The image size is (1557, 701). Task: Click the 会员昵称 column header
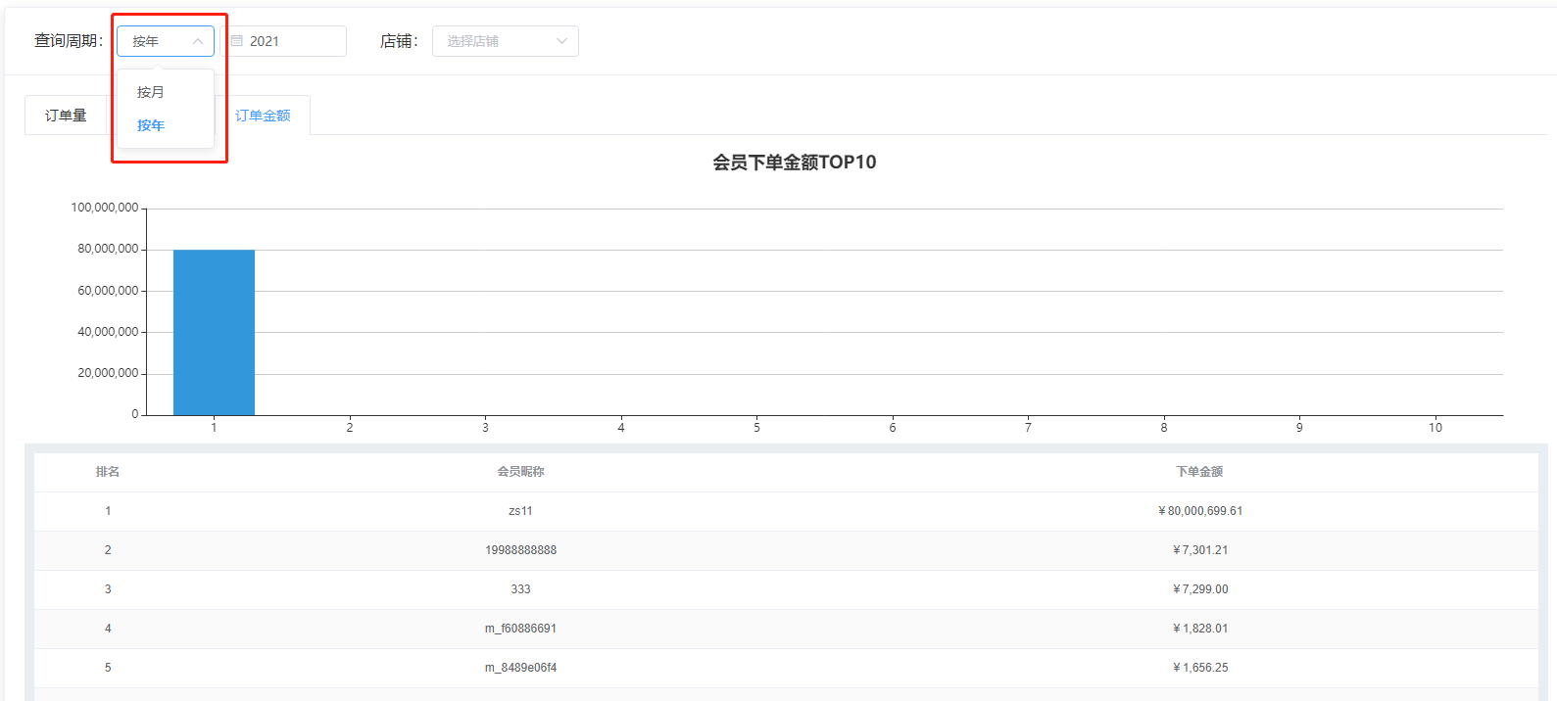[520, 472]
